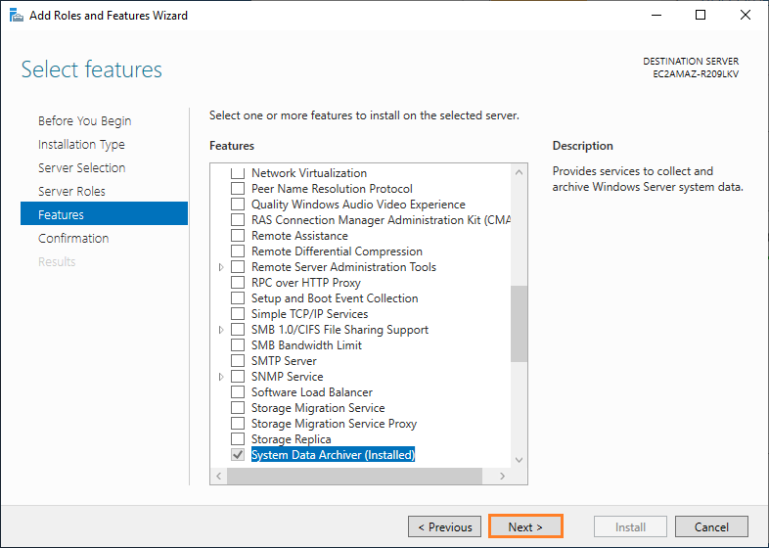Check the Storage Replica checkbox

pos(238,439)
